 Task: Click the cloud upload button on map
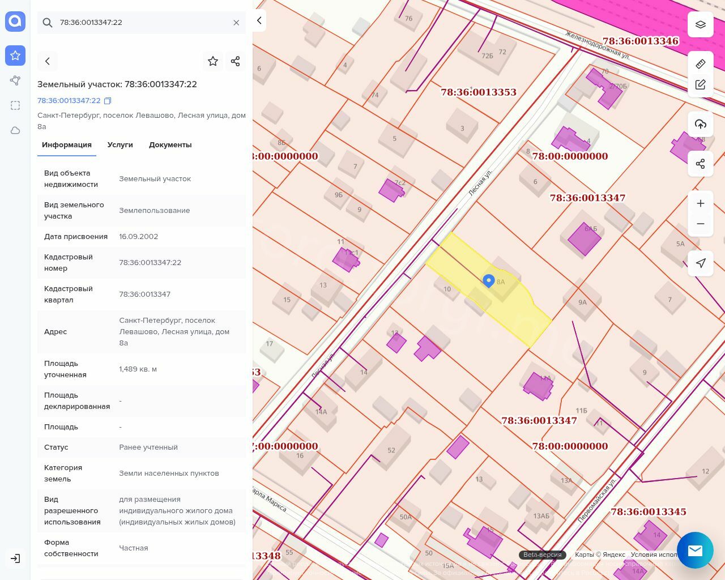(701, 124)
